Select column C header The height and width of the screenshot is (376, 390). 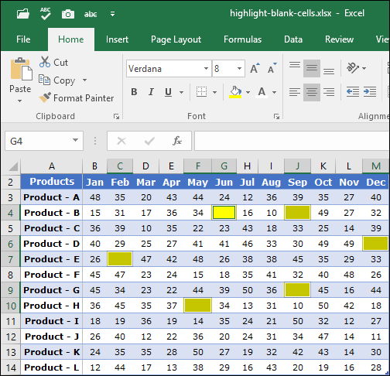[x=120, y=166]
